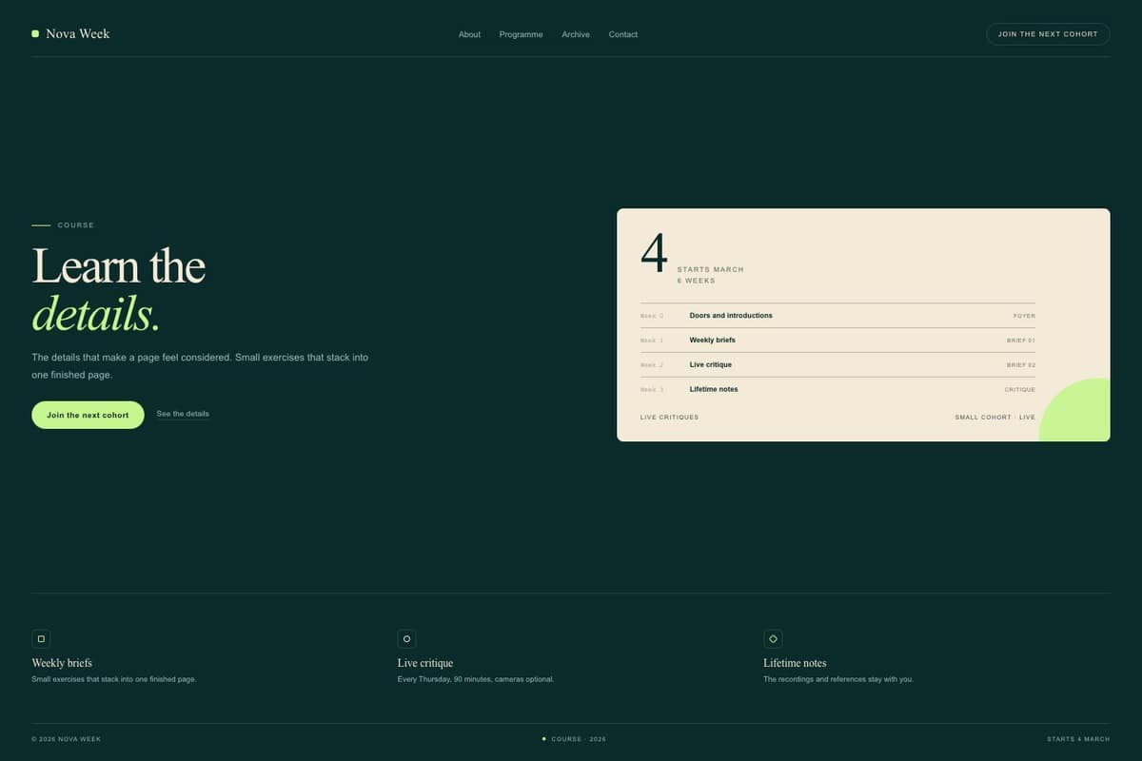Click the green Nova Week logo dot

point(35,33)
